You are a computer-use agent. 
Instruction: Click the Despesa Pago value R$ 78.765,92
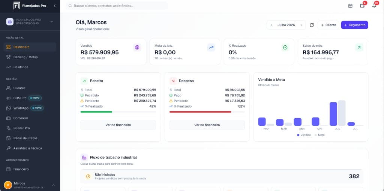tap(235, 95)
